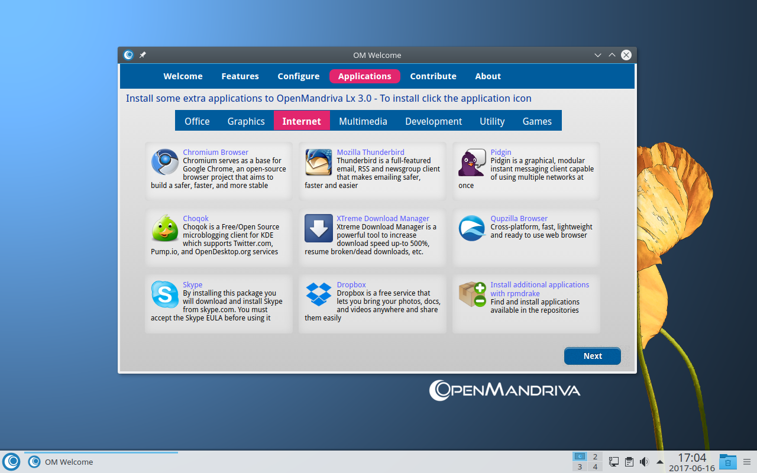Open rpmdrake via the package box icon
The height and width of the screenshot is (473, 757).
tap(472, 294)
